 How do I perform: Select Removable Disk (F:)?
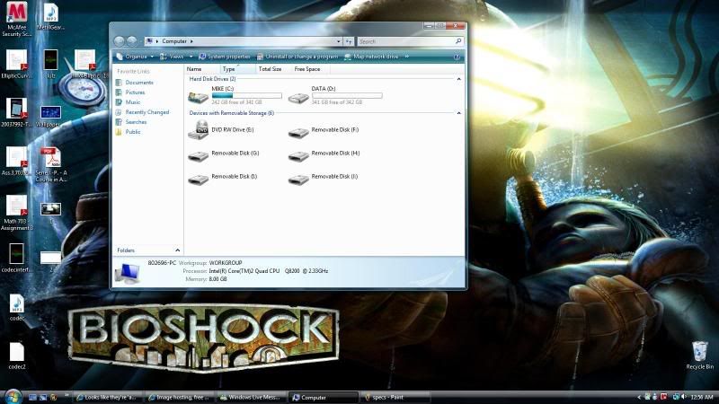(324, 132)
